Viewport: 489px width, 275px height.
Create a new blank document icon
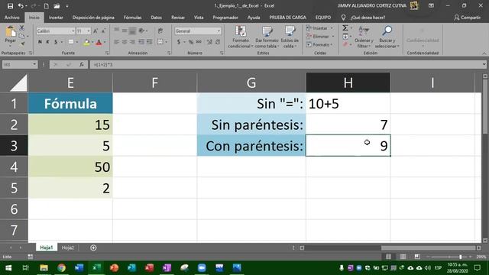[x=46, y=6]
